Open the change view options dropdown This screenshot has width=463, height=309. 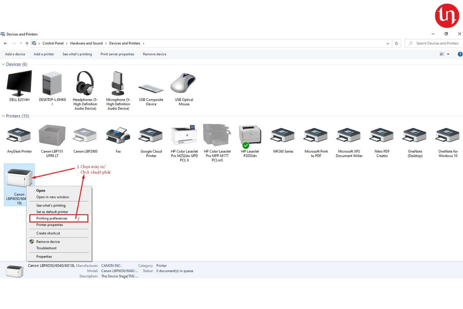pos(448,54)
